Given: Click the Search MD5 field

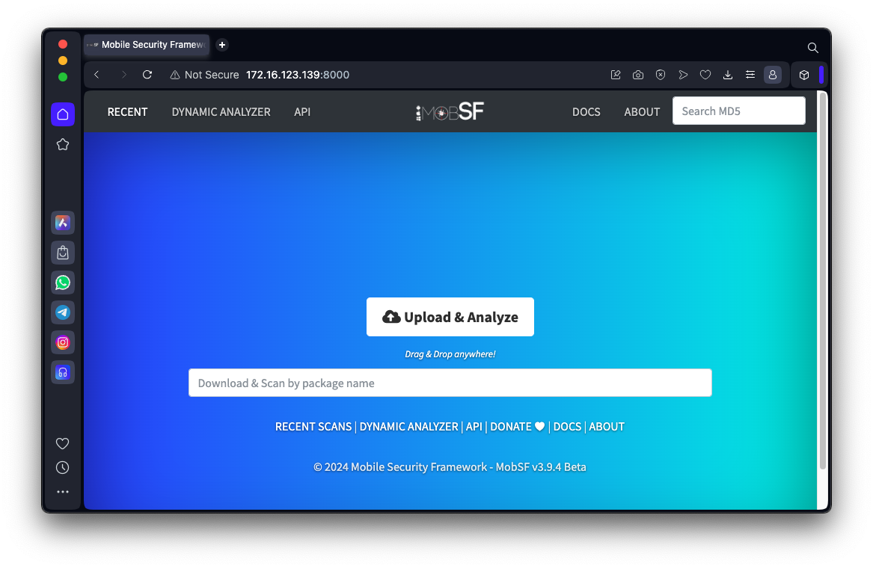Looking at the screenshot, I should 739,111.
